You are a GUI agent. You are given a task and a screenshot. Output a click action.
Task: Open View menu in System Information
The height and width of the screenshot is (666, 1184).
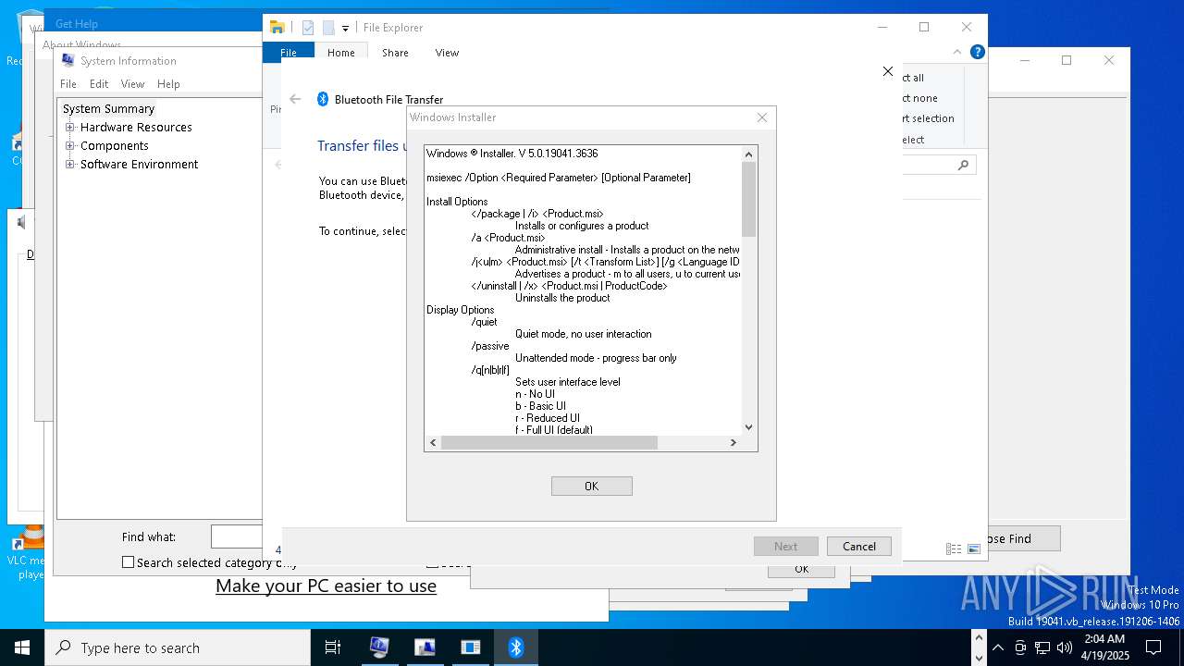point(133,83)
